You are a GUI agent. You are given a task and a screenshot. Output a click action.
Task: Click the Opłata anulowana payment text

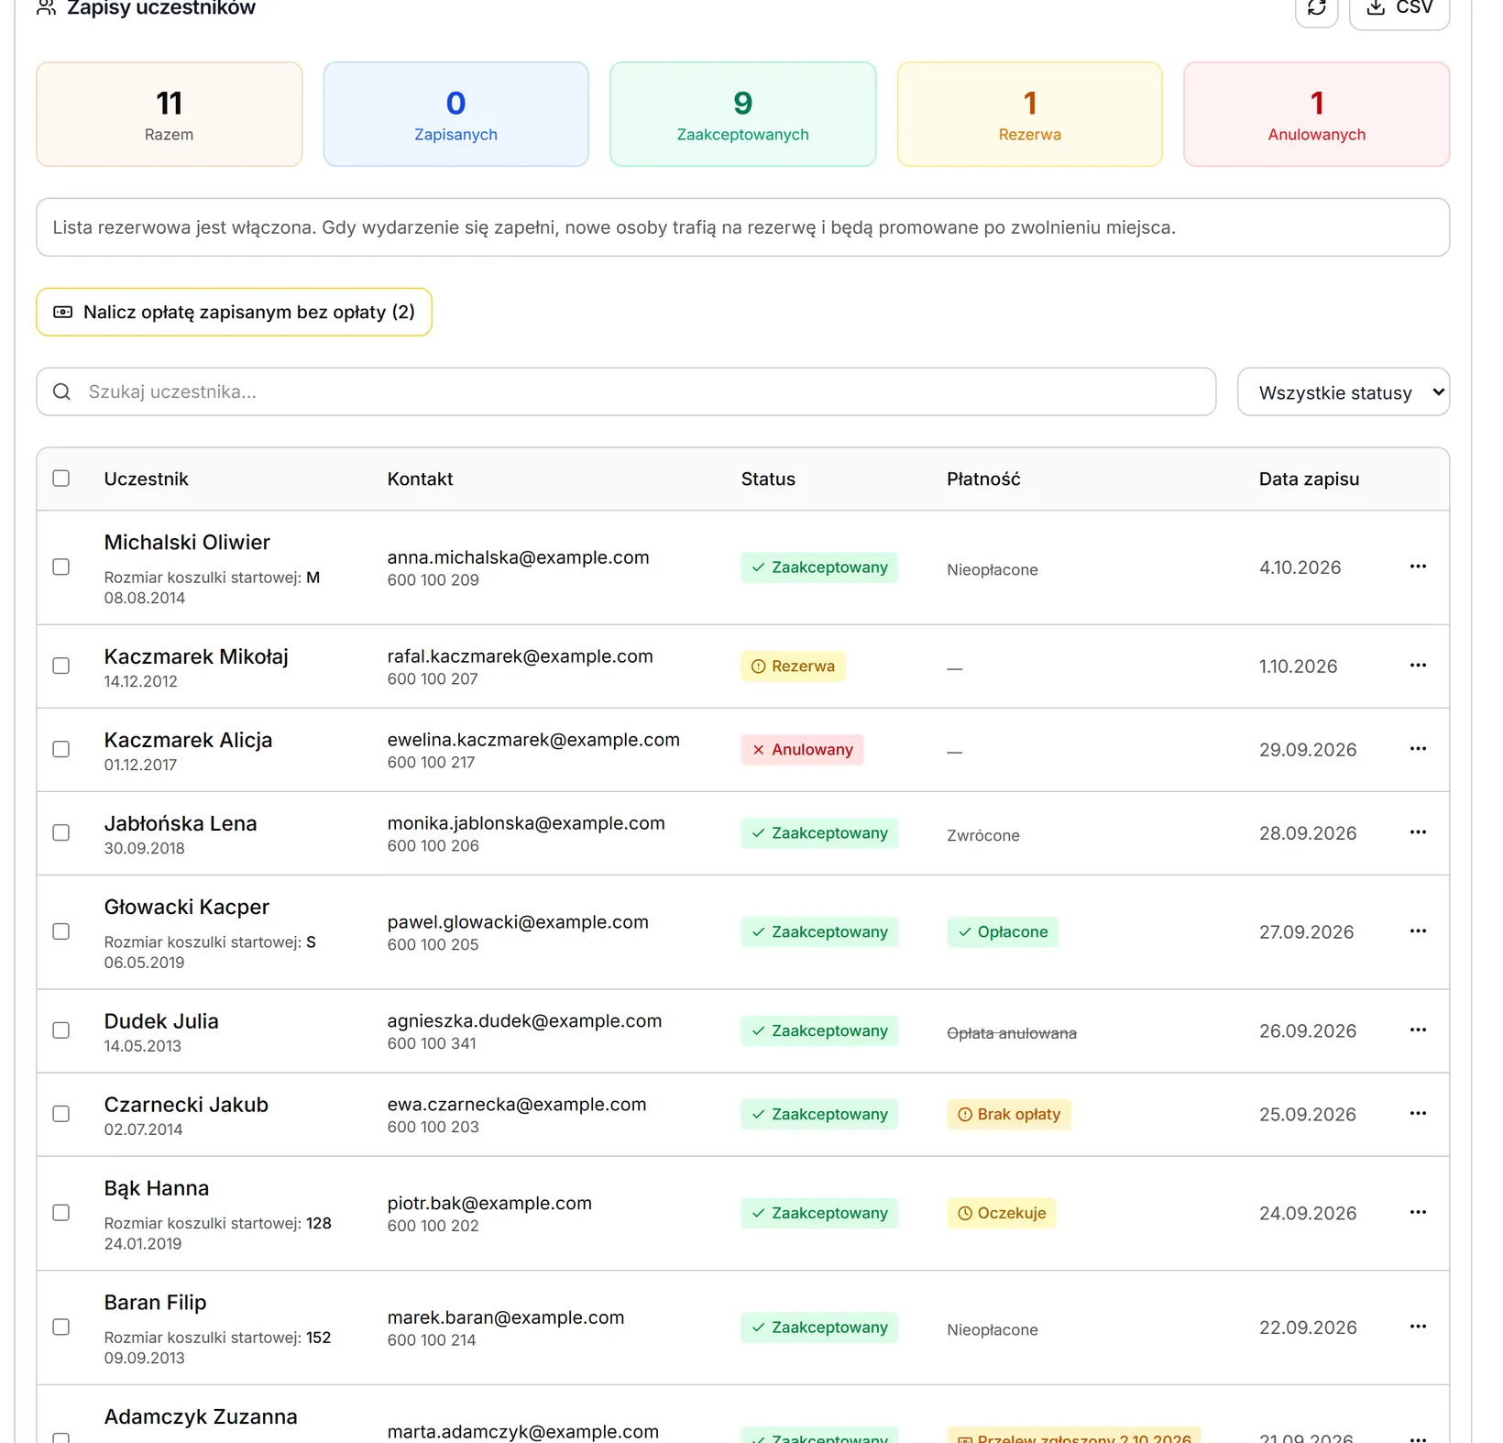[1012, 1033]
